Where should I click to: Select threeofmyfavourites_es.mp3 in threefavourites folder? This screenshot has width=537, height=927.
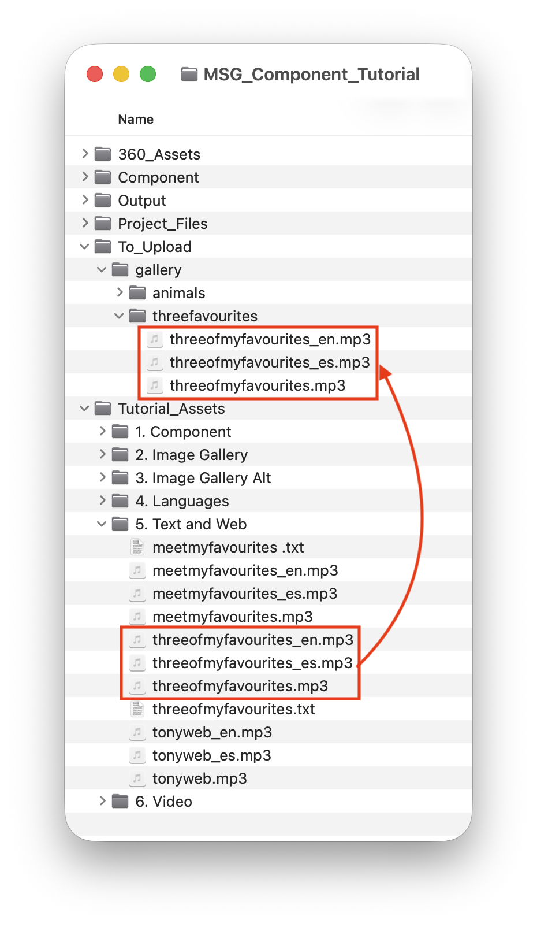point(268,362)
